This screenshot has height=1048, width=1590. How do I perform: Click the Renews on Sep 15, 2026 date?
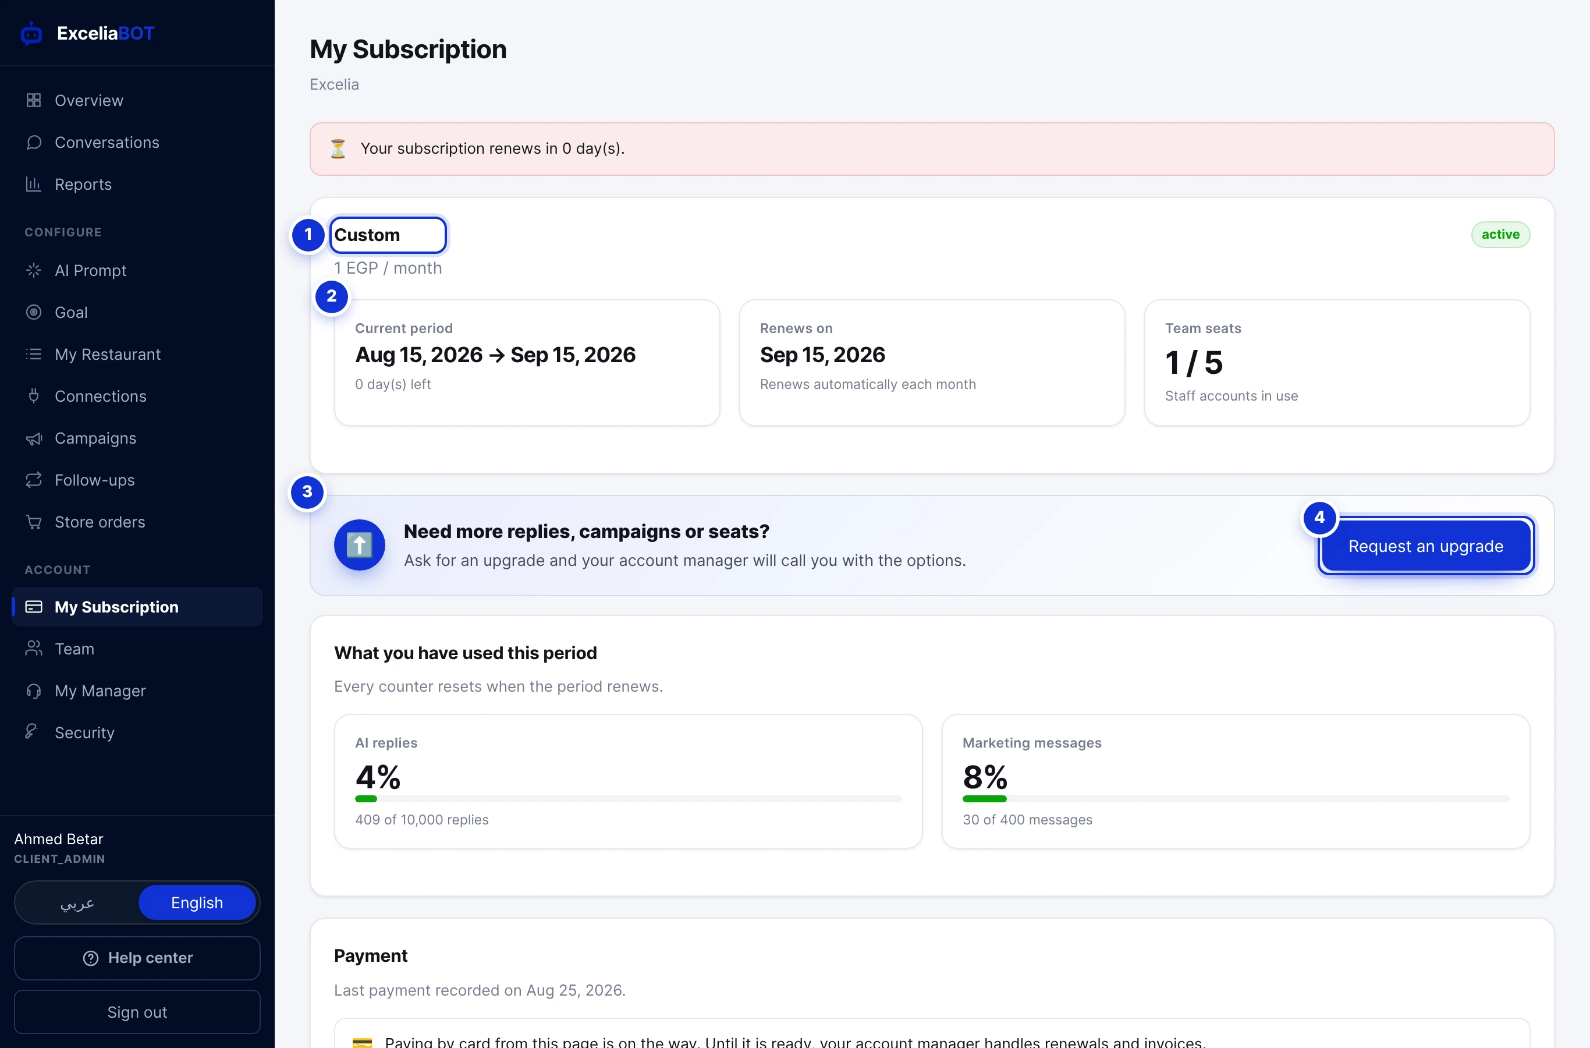pyautogui.click(x=822, y=355)
